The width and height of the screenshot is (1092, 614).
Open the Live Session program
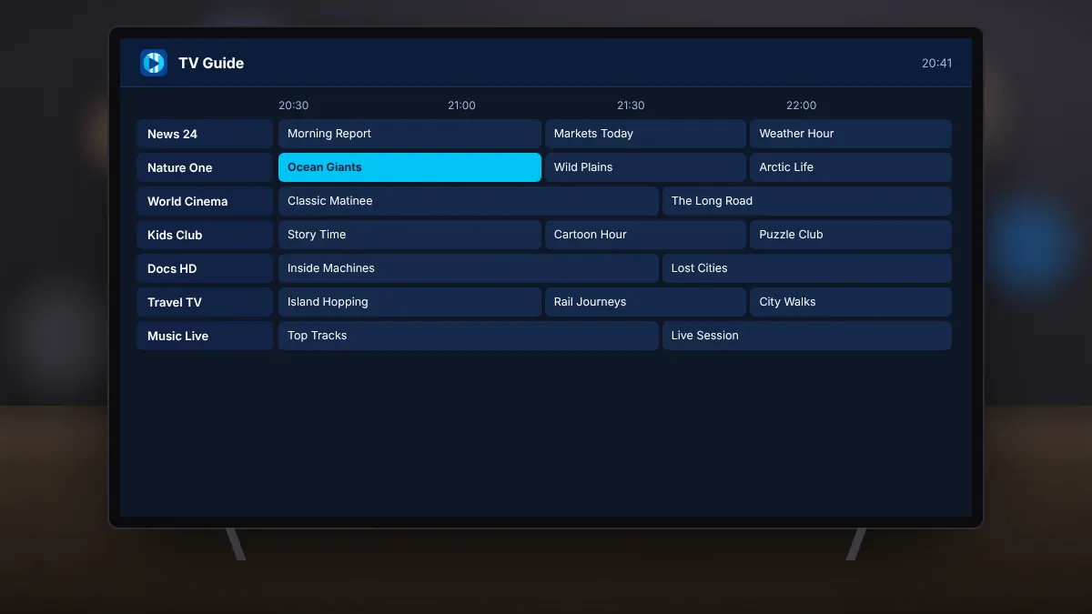[807, 336]
